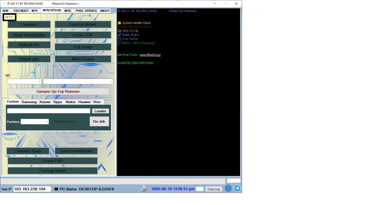The height and width of the screenshot is (205, 371).
Task: Open the Partition dropdown
Action: point(35,121)
